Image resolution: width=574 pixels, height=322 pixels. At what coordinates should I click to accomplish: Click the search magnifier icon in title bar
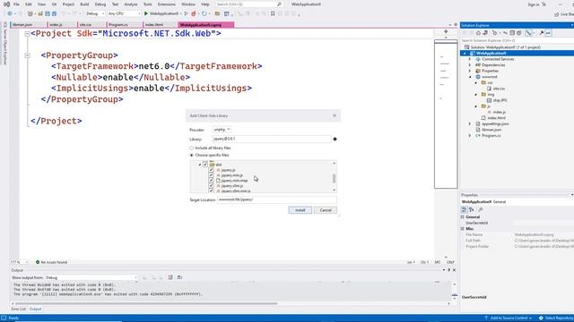click(279, 4)
